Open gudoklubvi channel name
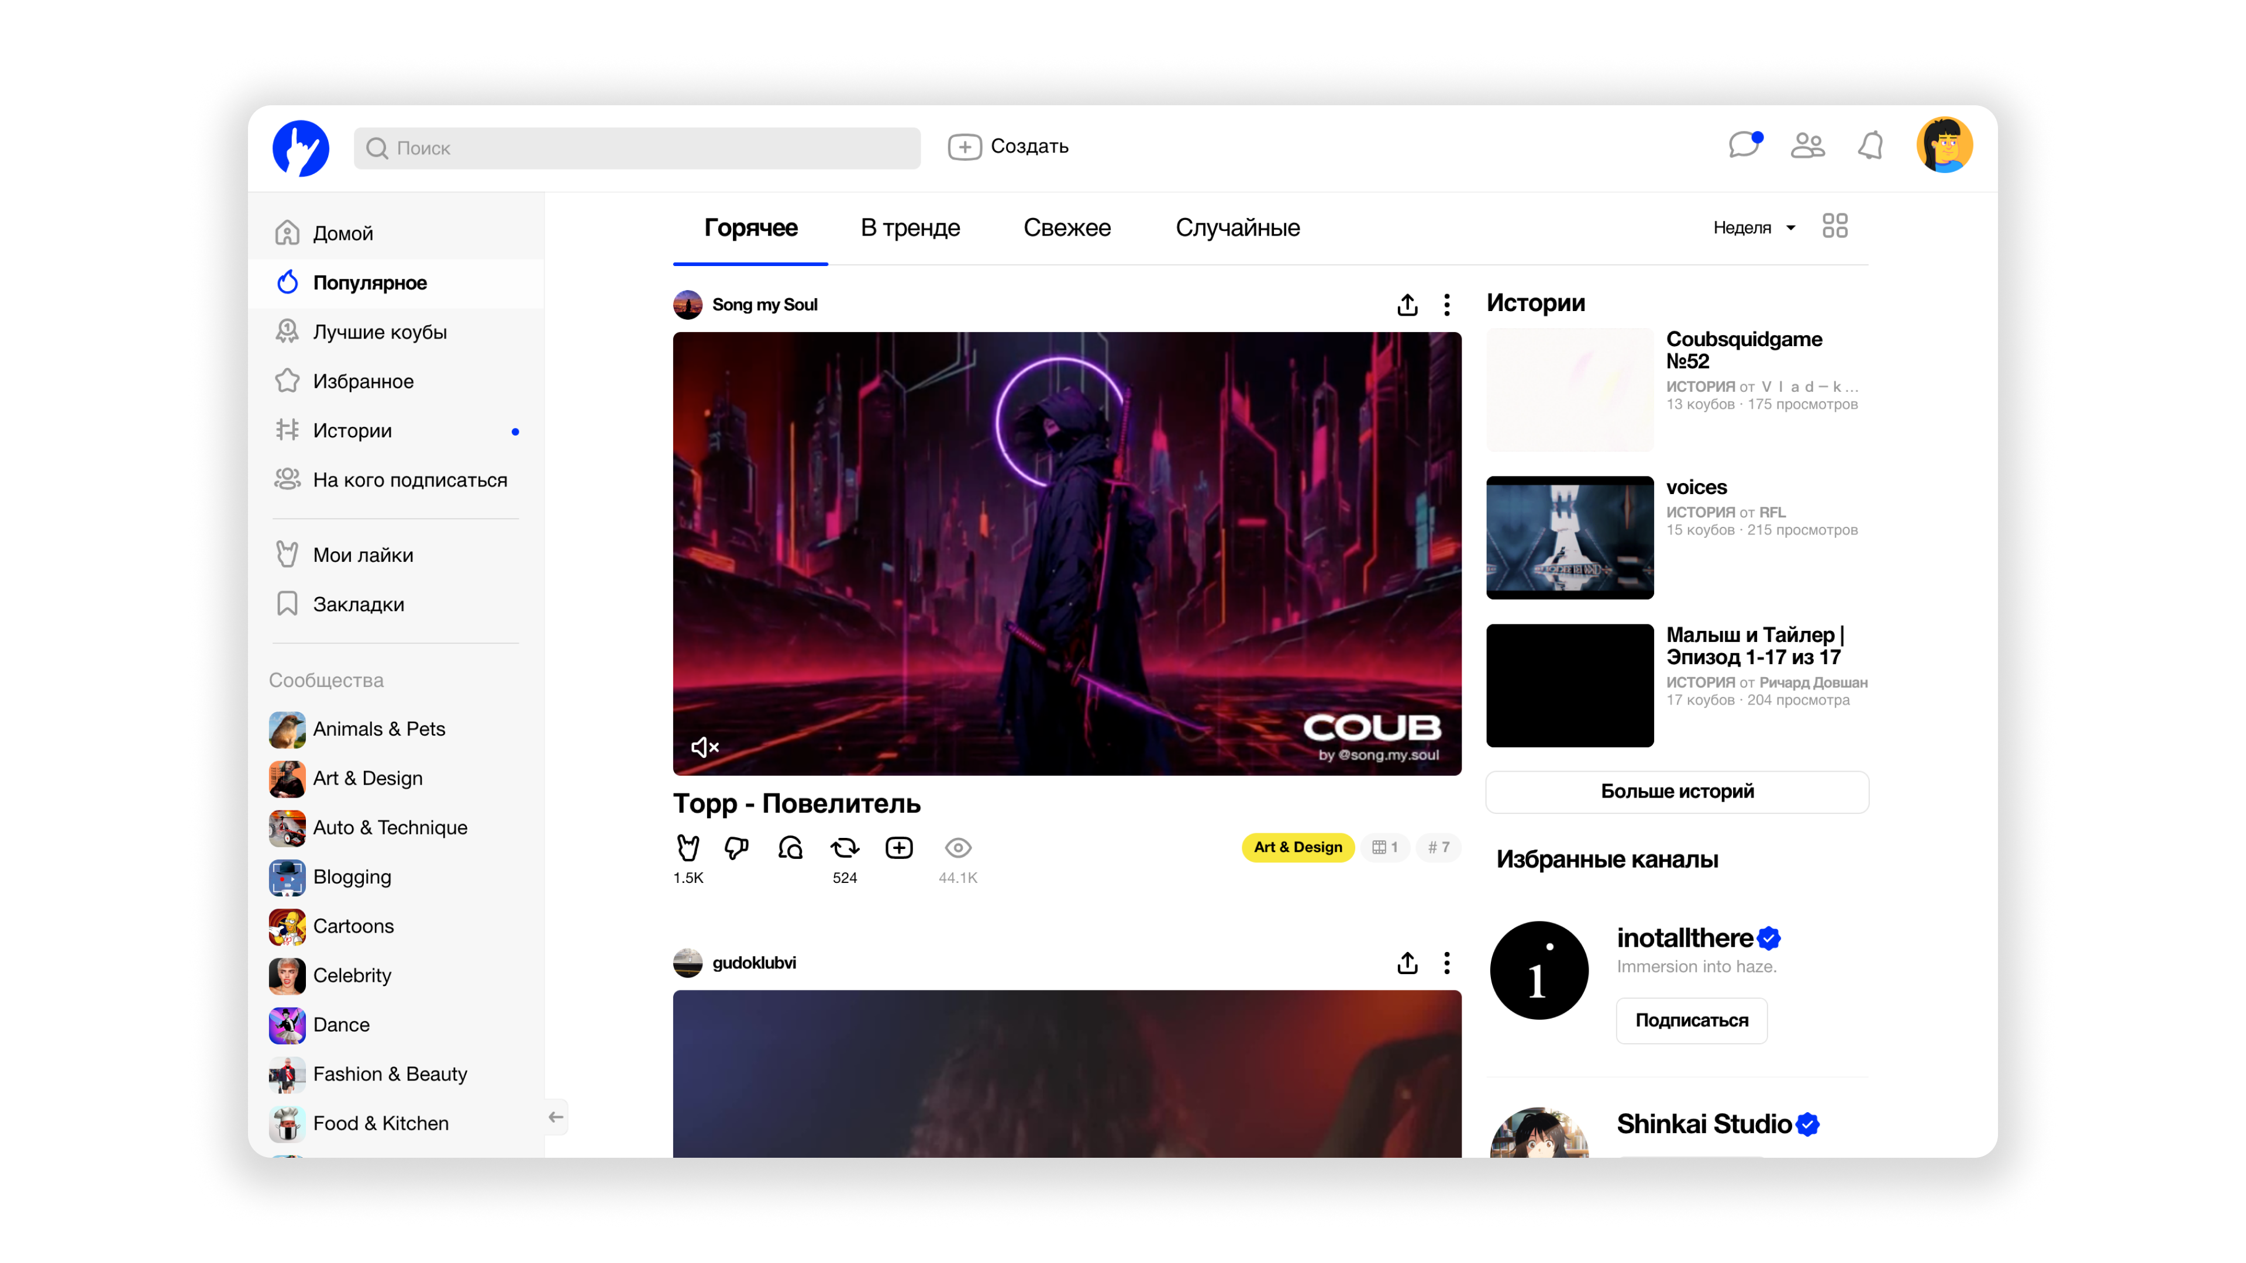The height and width of the screenshot is (1263, 2246). coord(754,962)
